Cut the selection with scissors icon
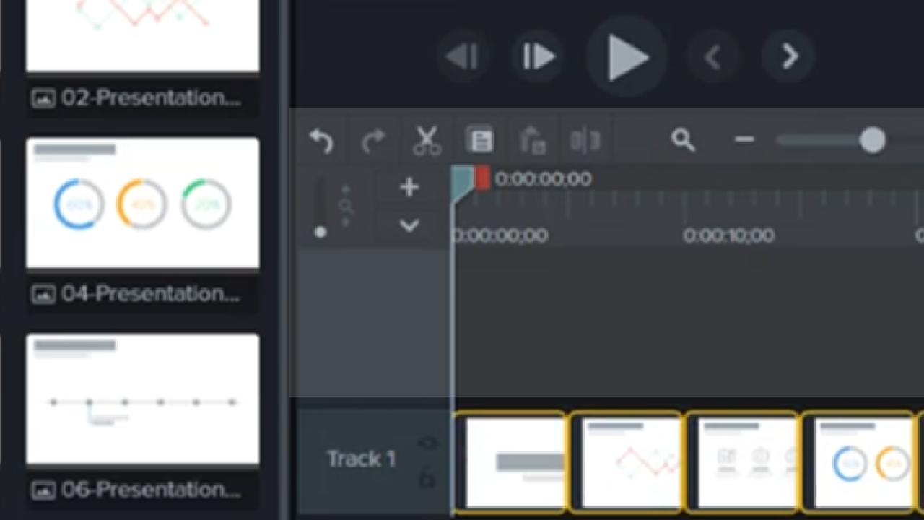 427,140
